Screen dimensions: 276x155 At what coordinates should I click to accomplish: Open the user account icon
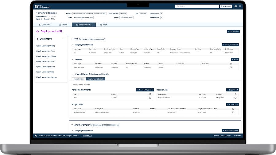[235, 6]
